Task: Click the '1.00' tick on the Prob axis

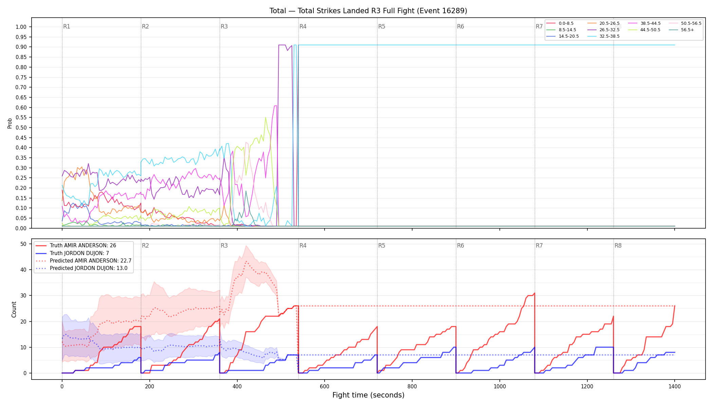Action: [21, 27]
